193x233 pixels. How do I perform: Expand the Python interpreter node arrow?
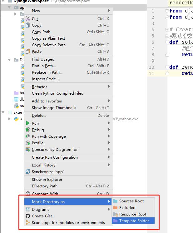click(9, 119)
